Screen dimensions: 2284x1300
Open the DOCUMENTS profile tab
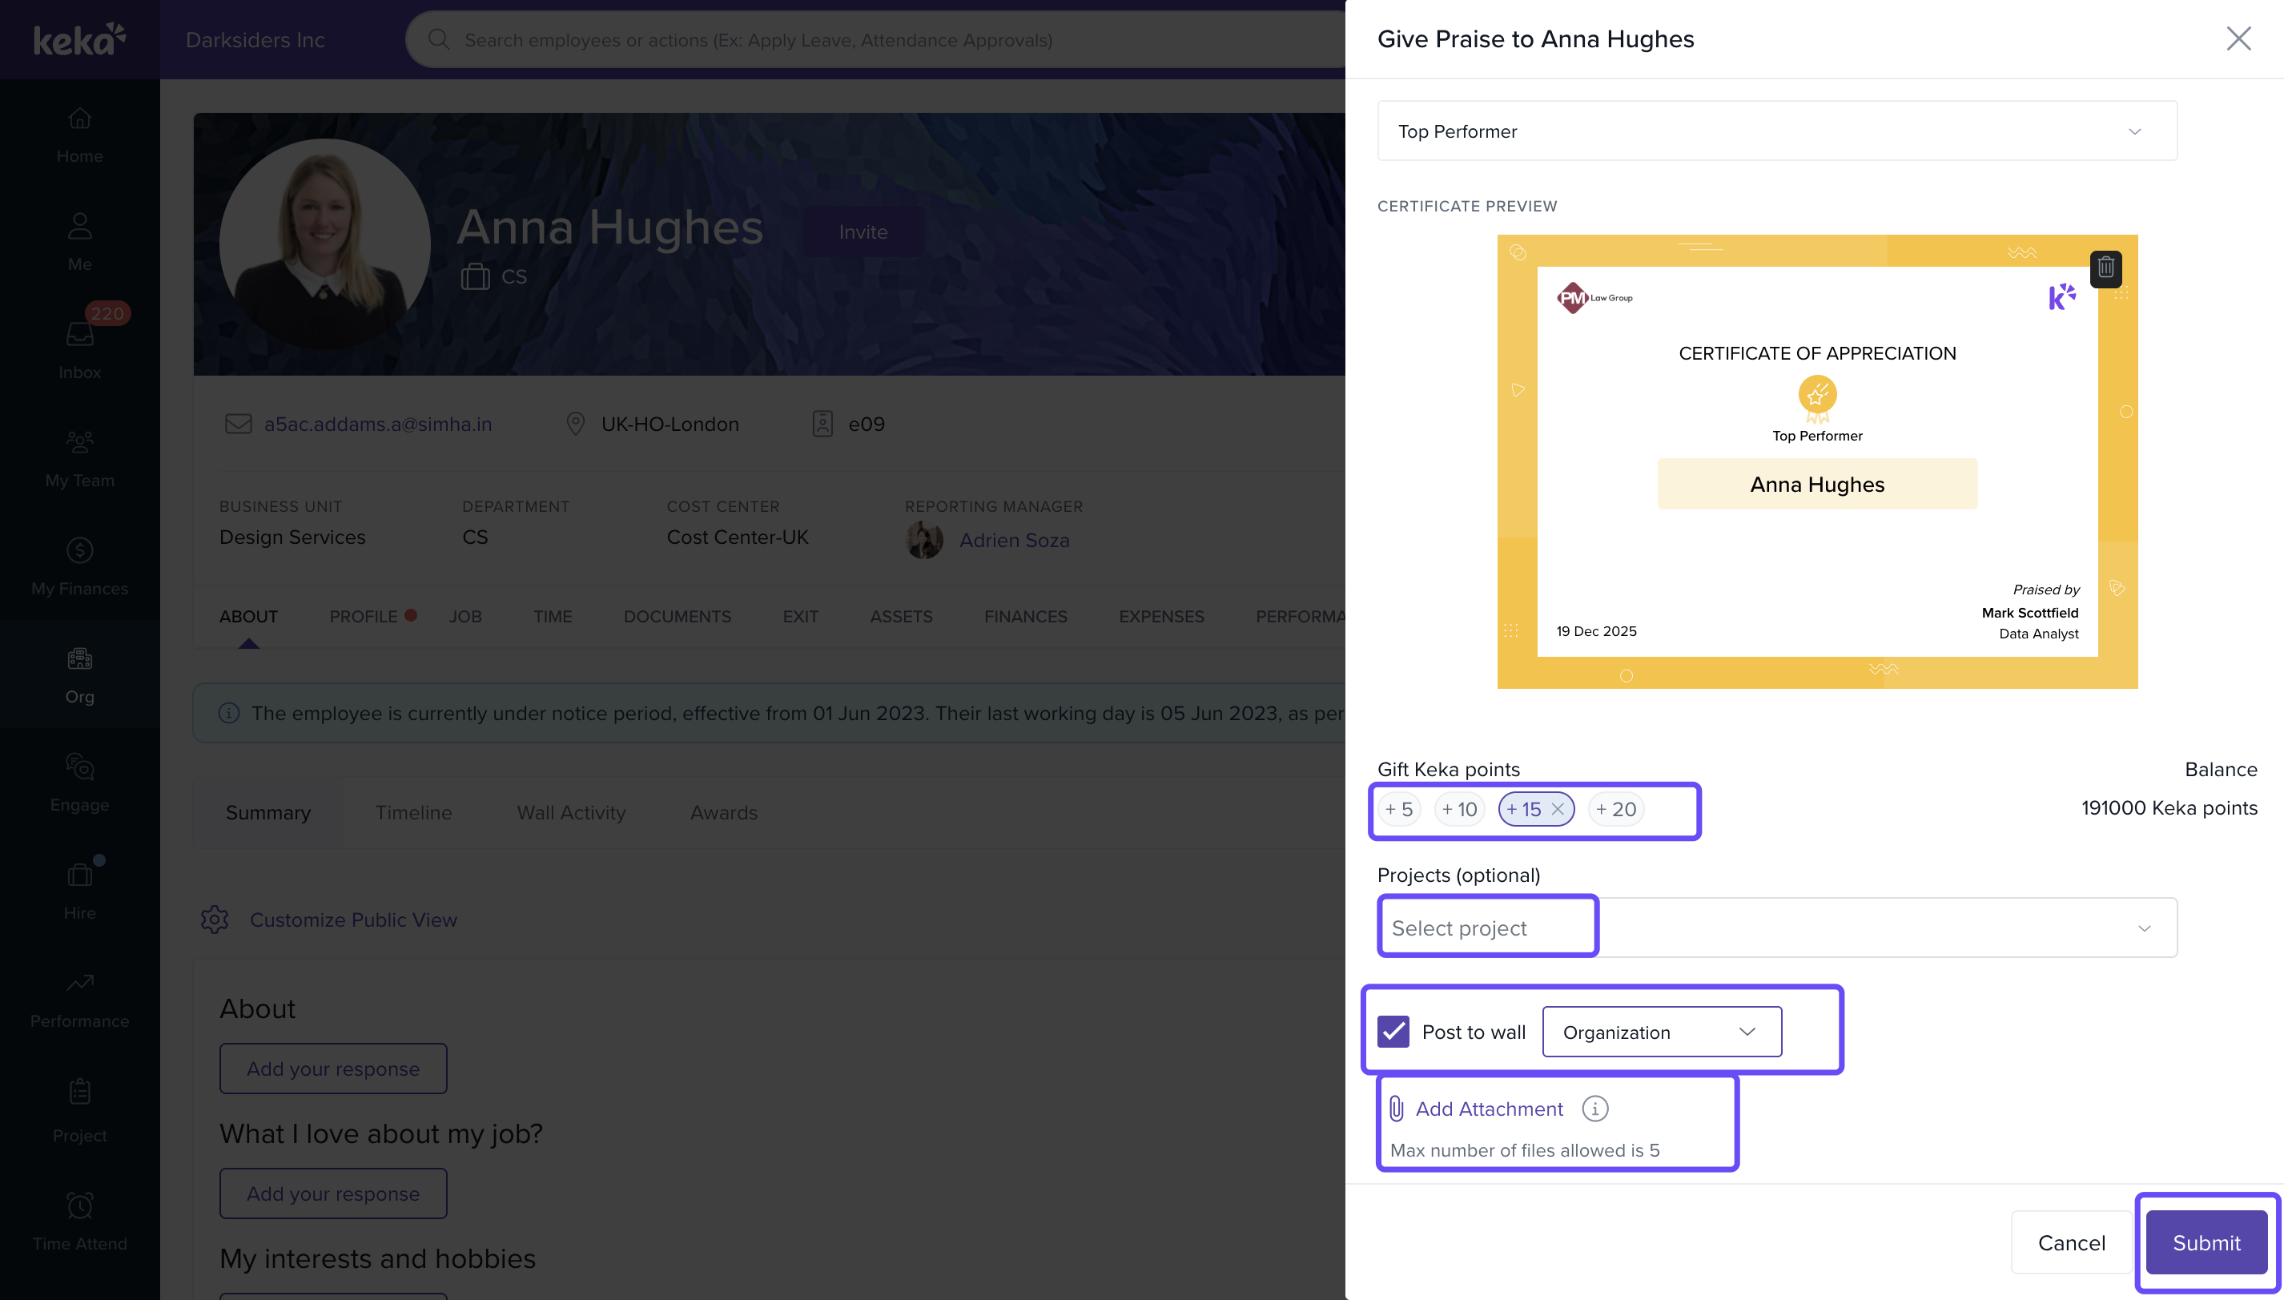coord(677,616)
